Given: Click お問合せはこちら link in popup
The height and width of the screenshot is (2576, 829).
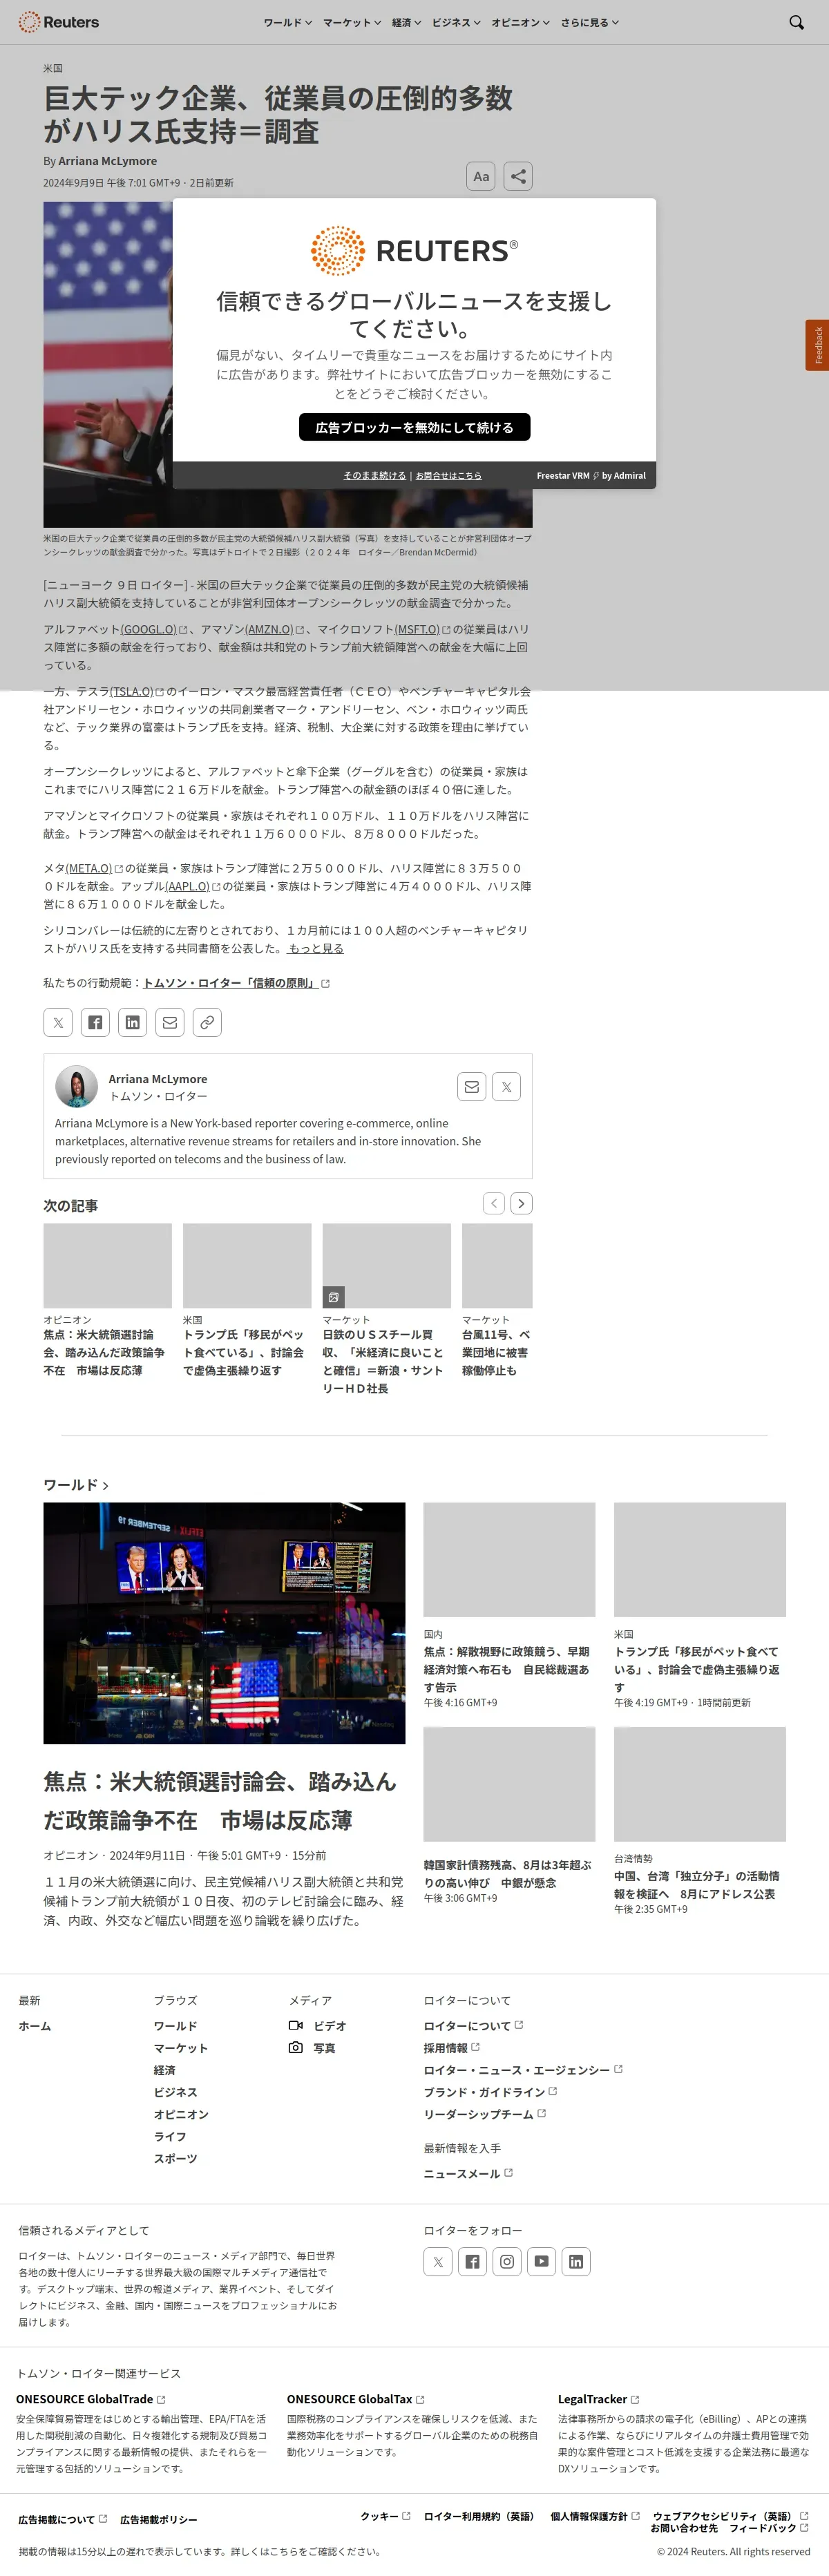Looking at the screenshot, I should (449, 476).
